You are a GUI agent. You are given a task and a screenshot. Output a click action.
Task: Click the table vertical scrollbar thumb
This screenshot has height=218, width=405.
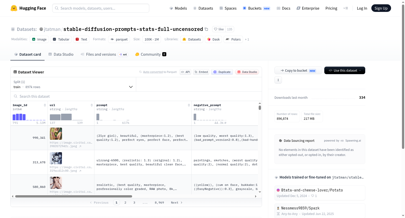tap(260, 108)
